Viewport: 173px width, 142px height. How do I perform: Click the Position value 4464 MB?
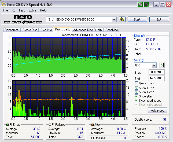pos(161,133)
